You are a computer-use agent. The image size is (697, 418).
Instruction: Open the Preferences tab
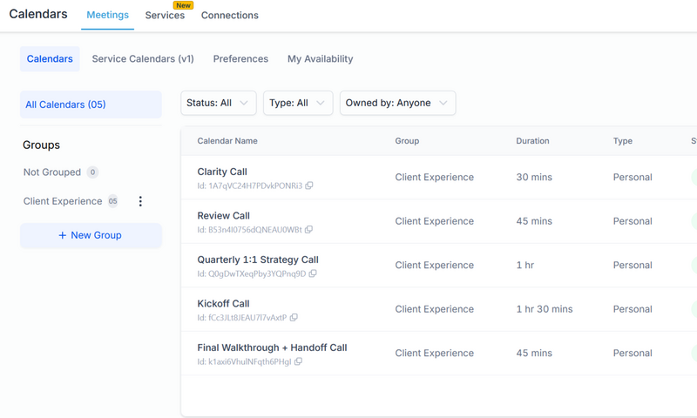point(240,59)
